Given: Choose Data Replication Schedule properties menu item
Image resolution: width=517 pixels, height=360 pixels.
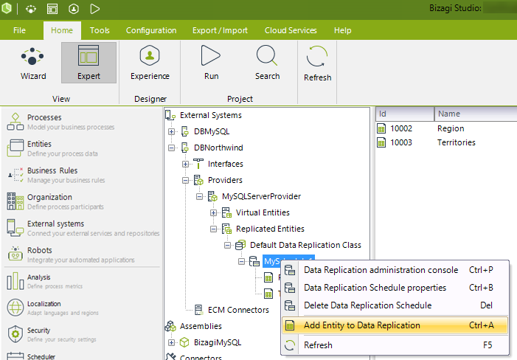Looking at the screenshot, I should point(395,288).
